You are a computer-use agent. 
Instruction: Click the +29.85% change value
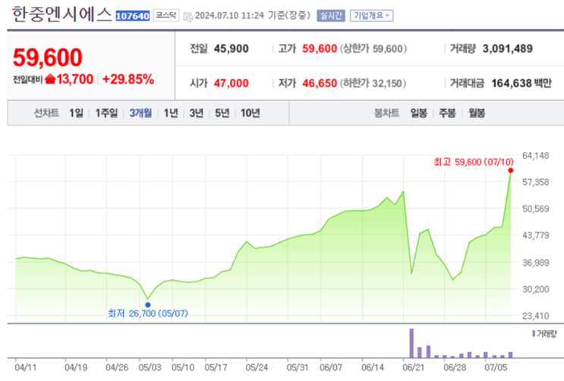point(128,79)
